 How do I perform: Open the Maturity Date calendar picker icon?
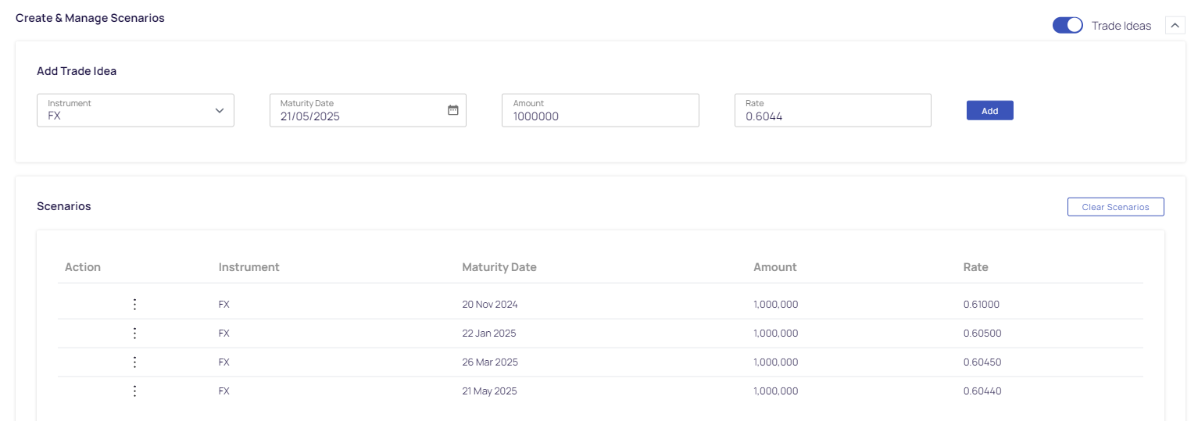click(x=452, y=110)
